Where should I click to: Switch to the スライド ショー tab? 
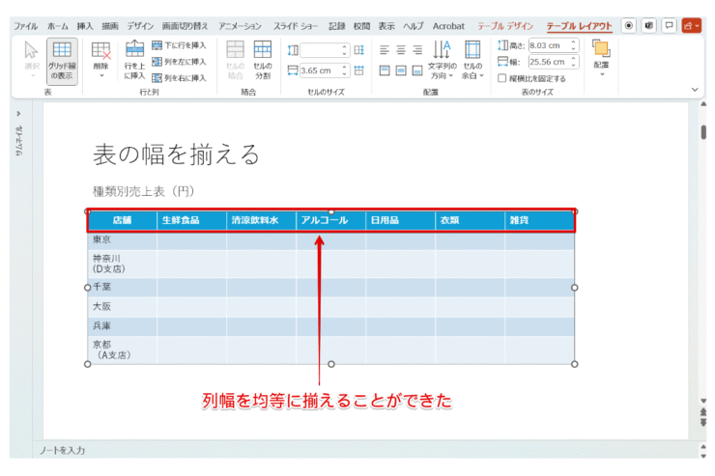(296, 26)
